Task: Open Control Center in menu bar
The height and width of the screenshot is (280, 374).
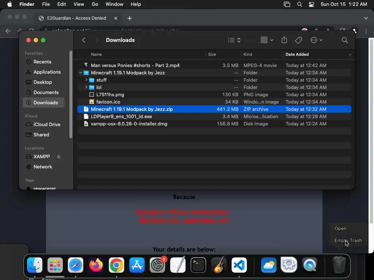Action: pyautogui.click(x=312, y=4)
